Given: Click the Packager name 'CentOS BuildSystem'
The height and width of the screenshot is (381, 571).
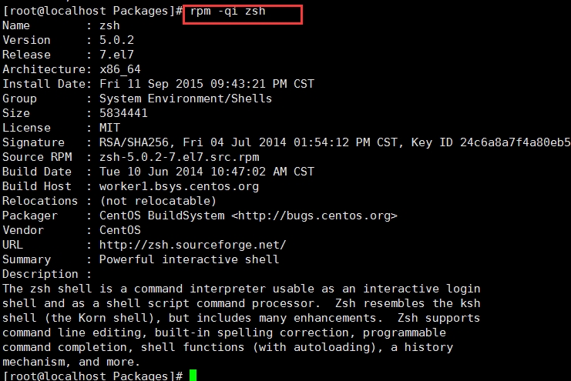Looking at the screenshot, I should pos(162,216).
